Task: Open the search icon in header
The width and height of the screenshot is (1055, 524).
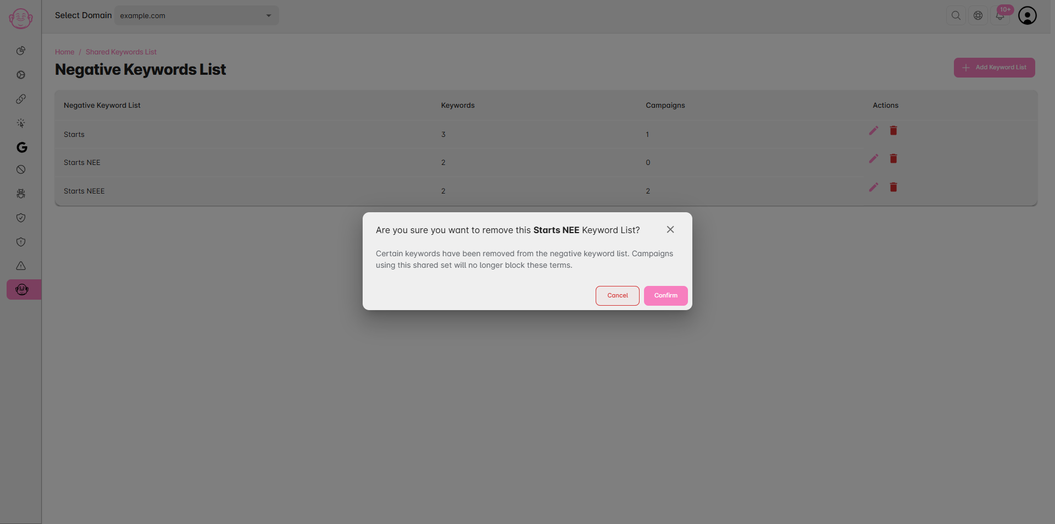Action: coord(956,15)
